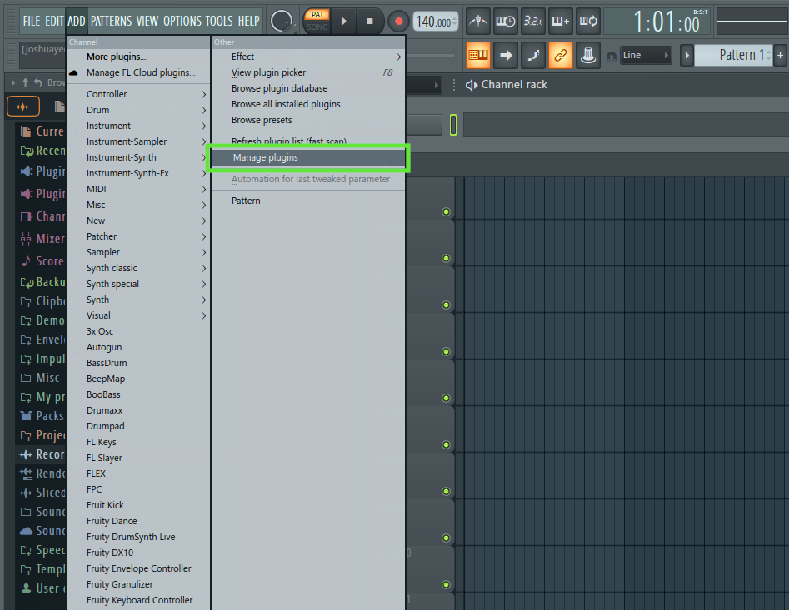Toggle loop recording icon
The height and width of the screenshot is (610, 789).
click(x=587, y=22)
